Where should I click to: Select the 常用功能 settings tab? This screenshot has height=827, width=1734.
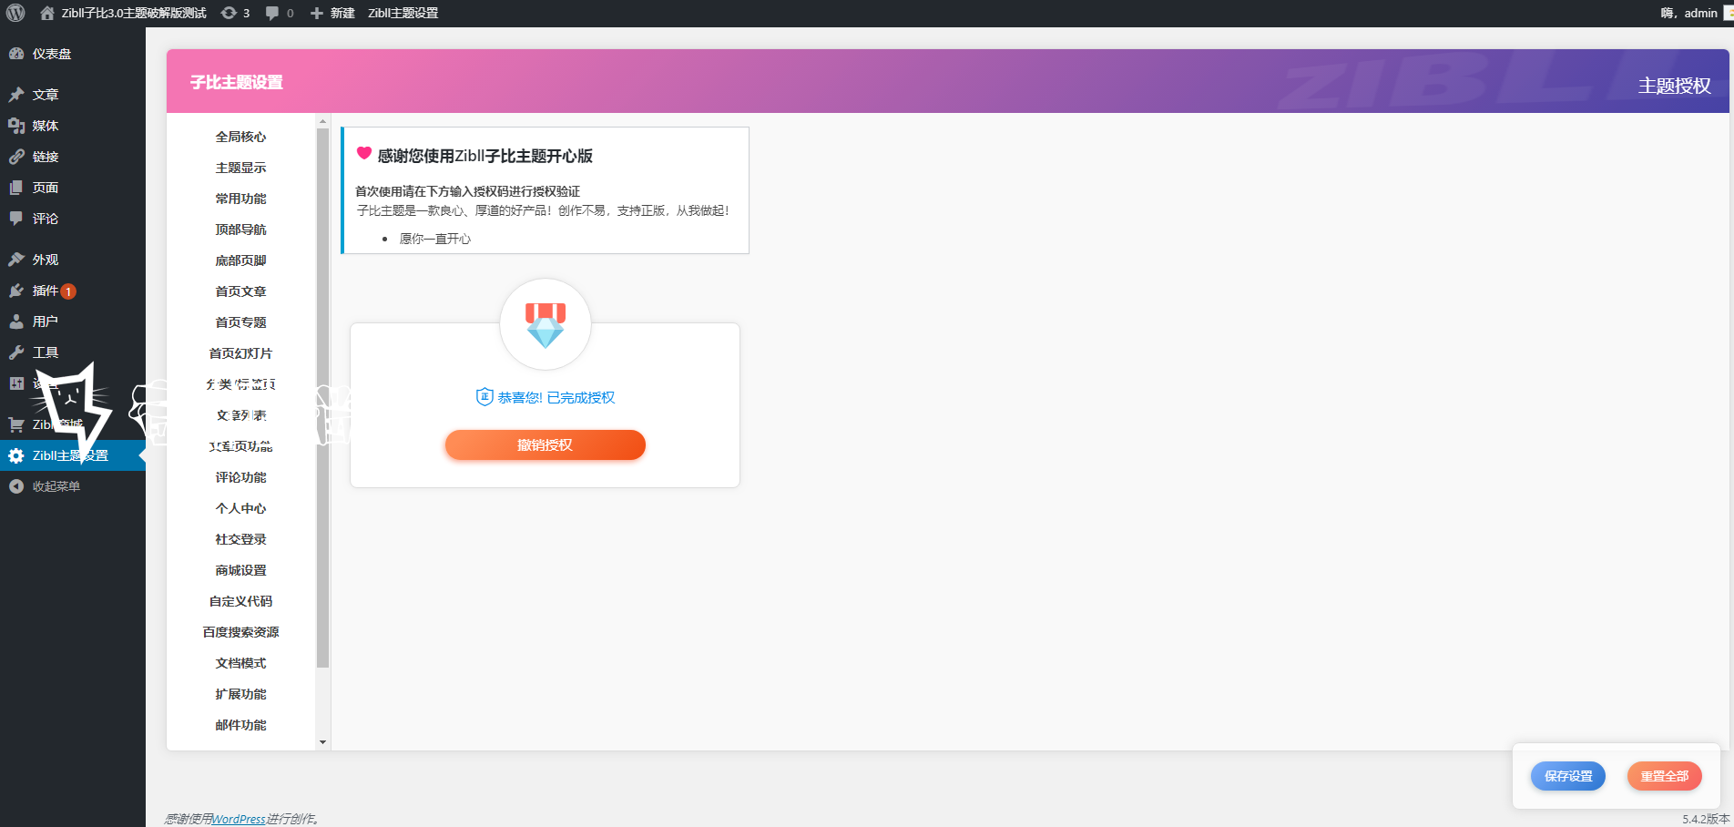241,199
